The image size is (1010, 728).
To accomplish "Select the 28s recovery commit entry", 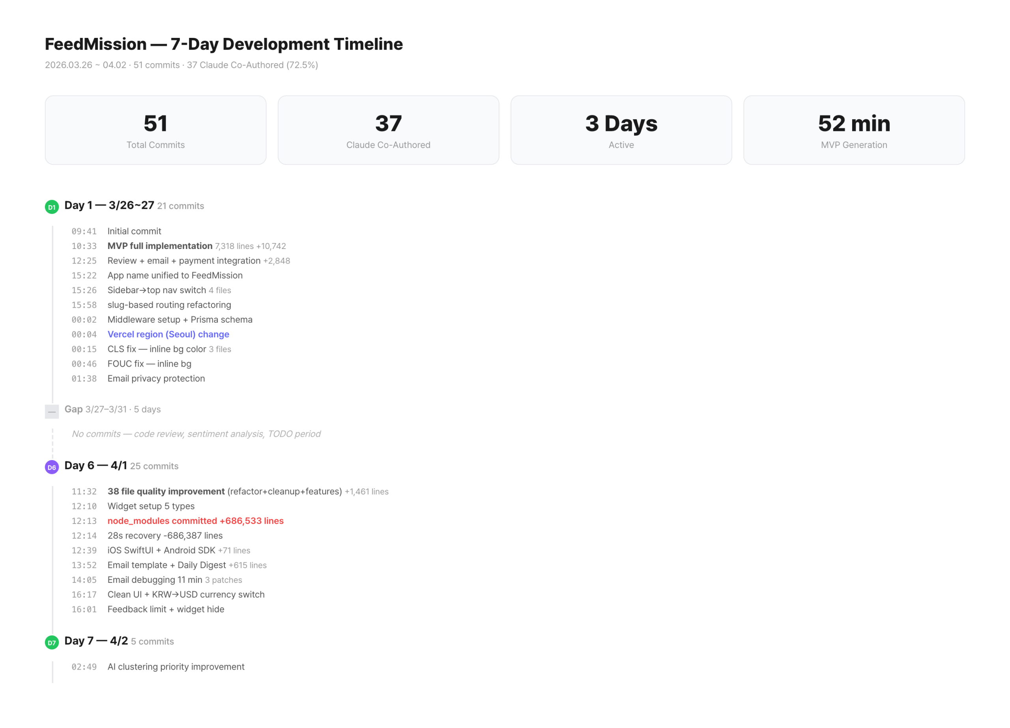I will pyautogui.click(x=165, y=536).
